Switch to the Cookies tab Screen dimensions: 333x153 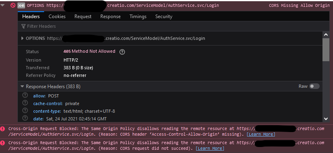point(57,17)
